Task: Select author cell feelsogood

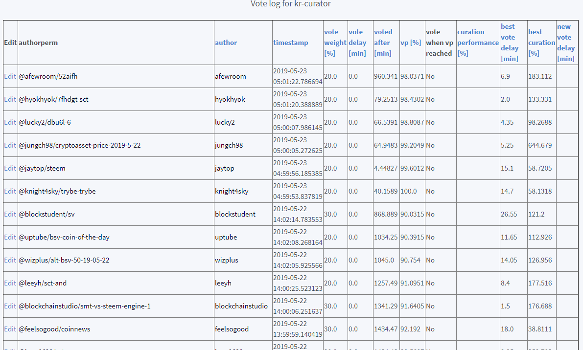Action: (232, 329)
